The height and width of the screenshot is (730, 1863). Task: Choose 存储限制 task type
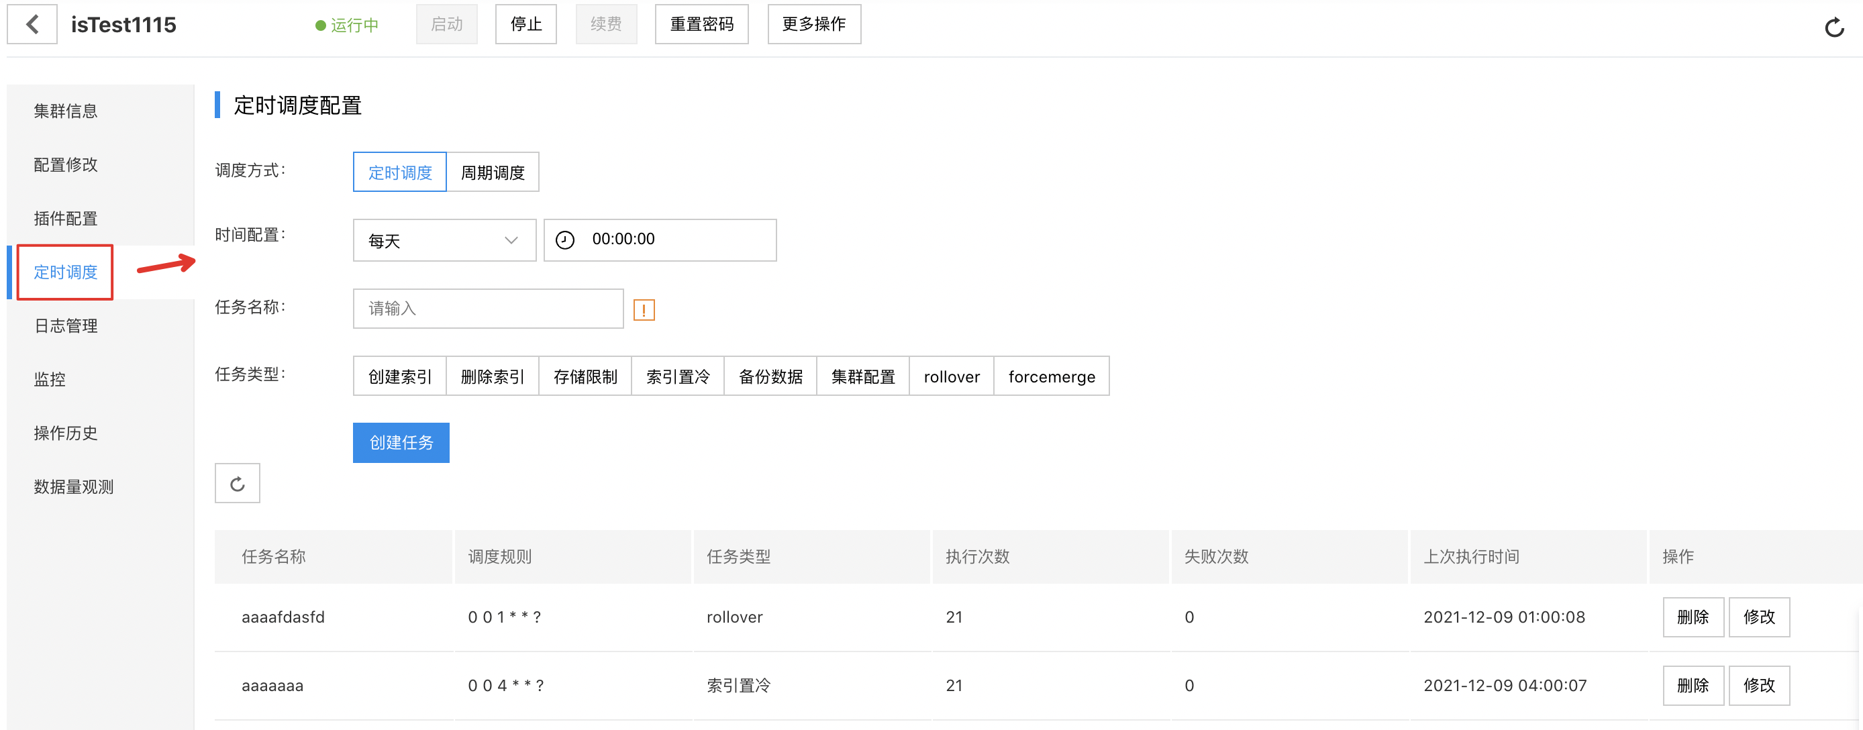point(585,376)
